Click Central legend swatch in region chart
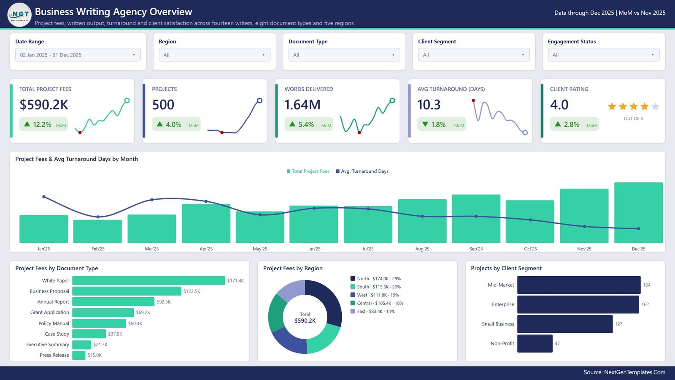The width and height of the screenshot is (675, 380). [353, 303]
